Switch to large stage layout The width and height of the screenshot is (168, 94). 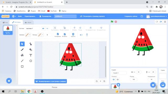pos(161,22)
